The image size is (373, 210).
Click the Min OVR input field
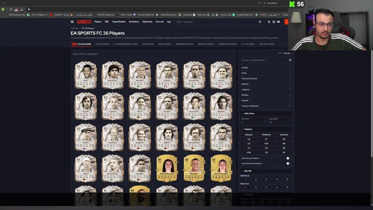(252, 121)
